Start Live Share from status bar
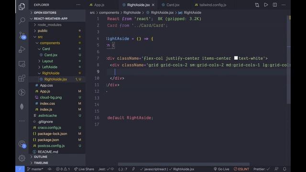306x172 pixels. (x=84, y=169)
